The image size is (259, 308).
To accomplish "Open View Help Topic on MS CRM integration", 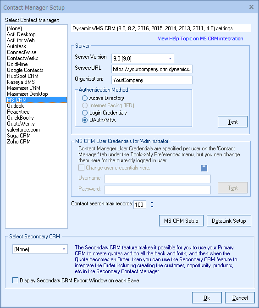I will click(200, 38).
